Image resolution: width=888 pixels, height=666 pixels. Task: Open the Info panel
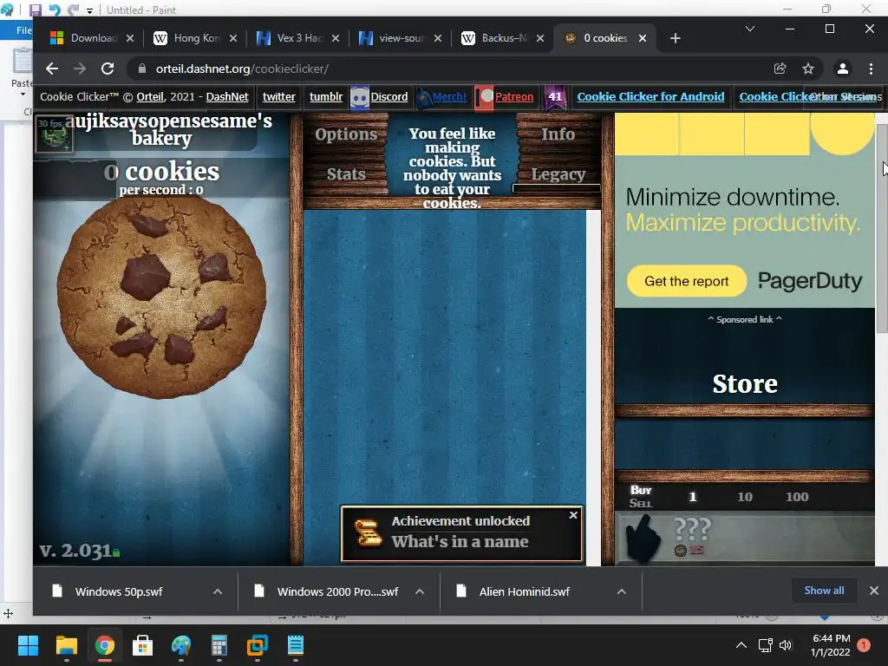tap(558, 134)
